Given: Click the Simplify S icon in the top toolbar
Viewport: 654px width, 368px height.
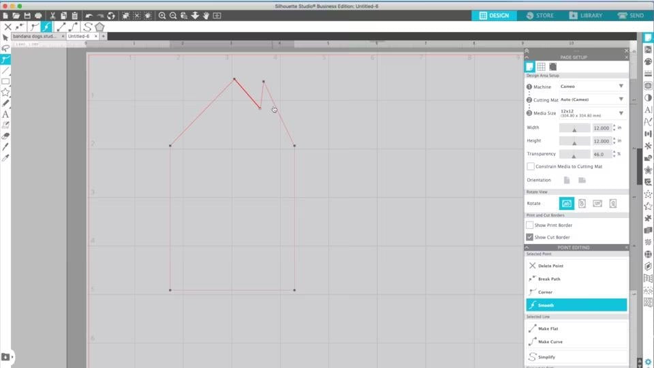Looking at the screenshot, I should [87, 27].
